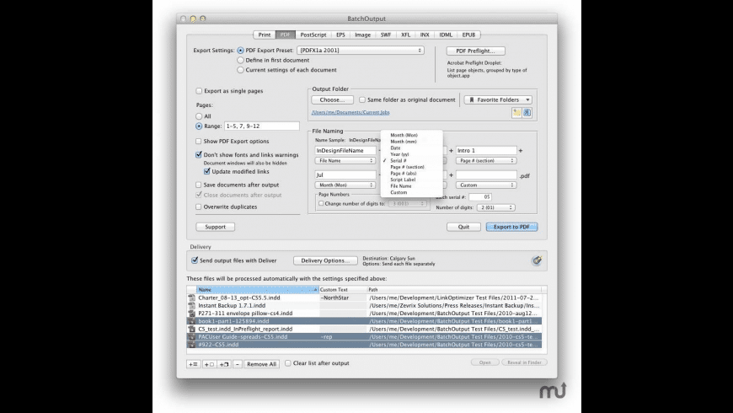This screenshot has width=733, height=413.
Task: Choose Month (mm) in open popup menu
Action: click(411, 142)
